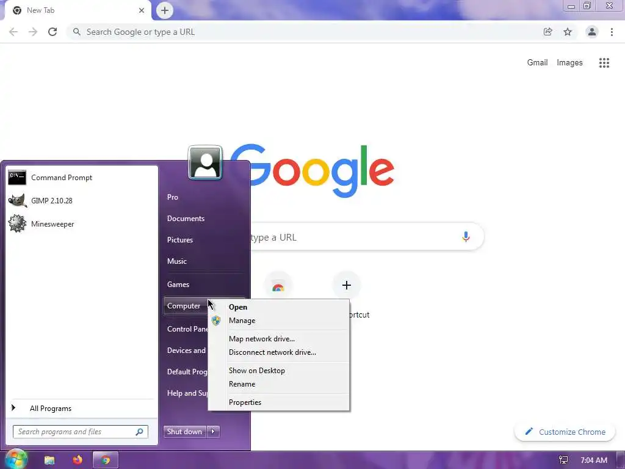Image resolution: width=625 pixels, height=469 pixels.
Task: Bookmark this tab with the star icon
Action: pos(568,32)
